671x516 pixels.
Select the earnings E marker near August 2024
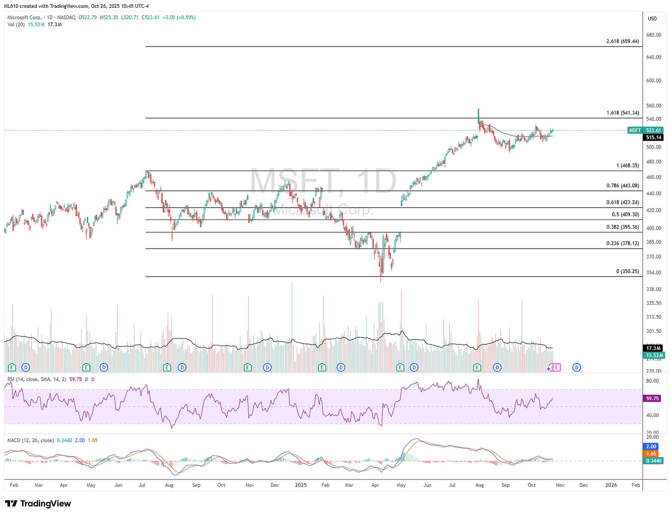tap(167, 368)
